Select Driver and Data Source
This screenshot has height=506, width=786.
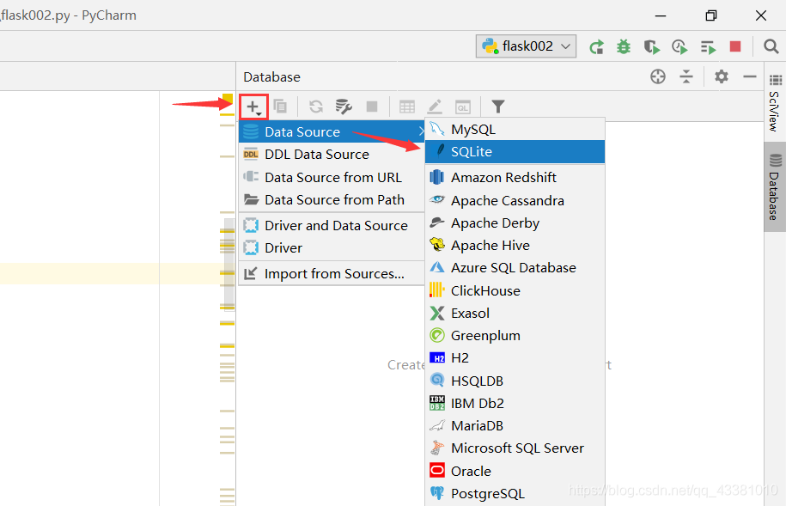tap(332, 226)
